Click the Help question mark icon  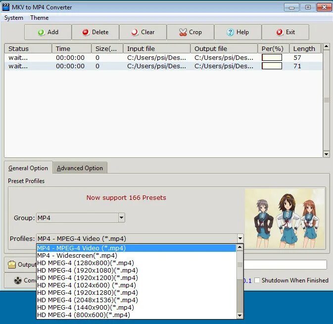point(230,32)
